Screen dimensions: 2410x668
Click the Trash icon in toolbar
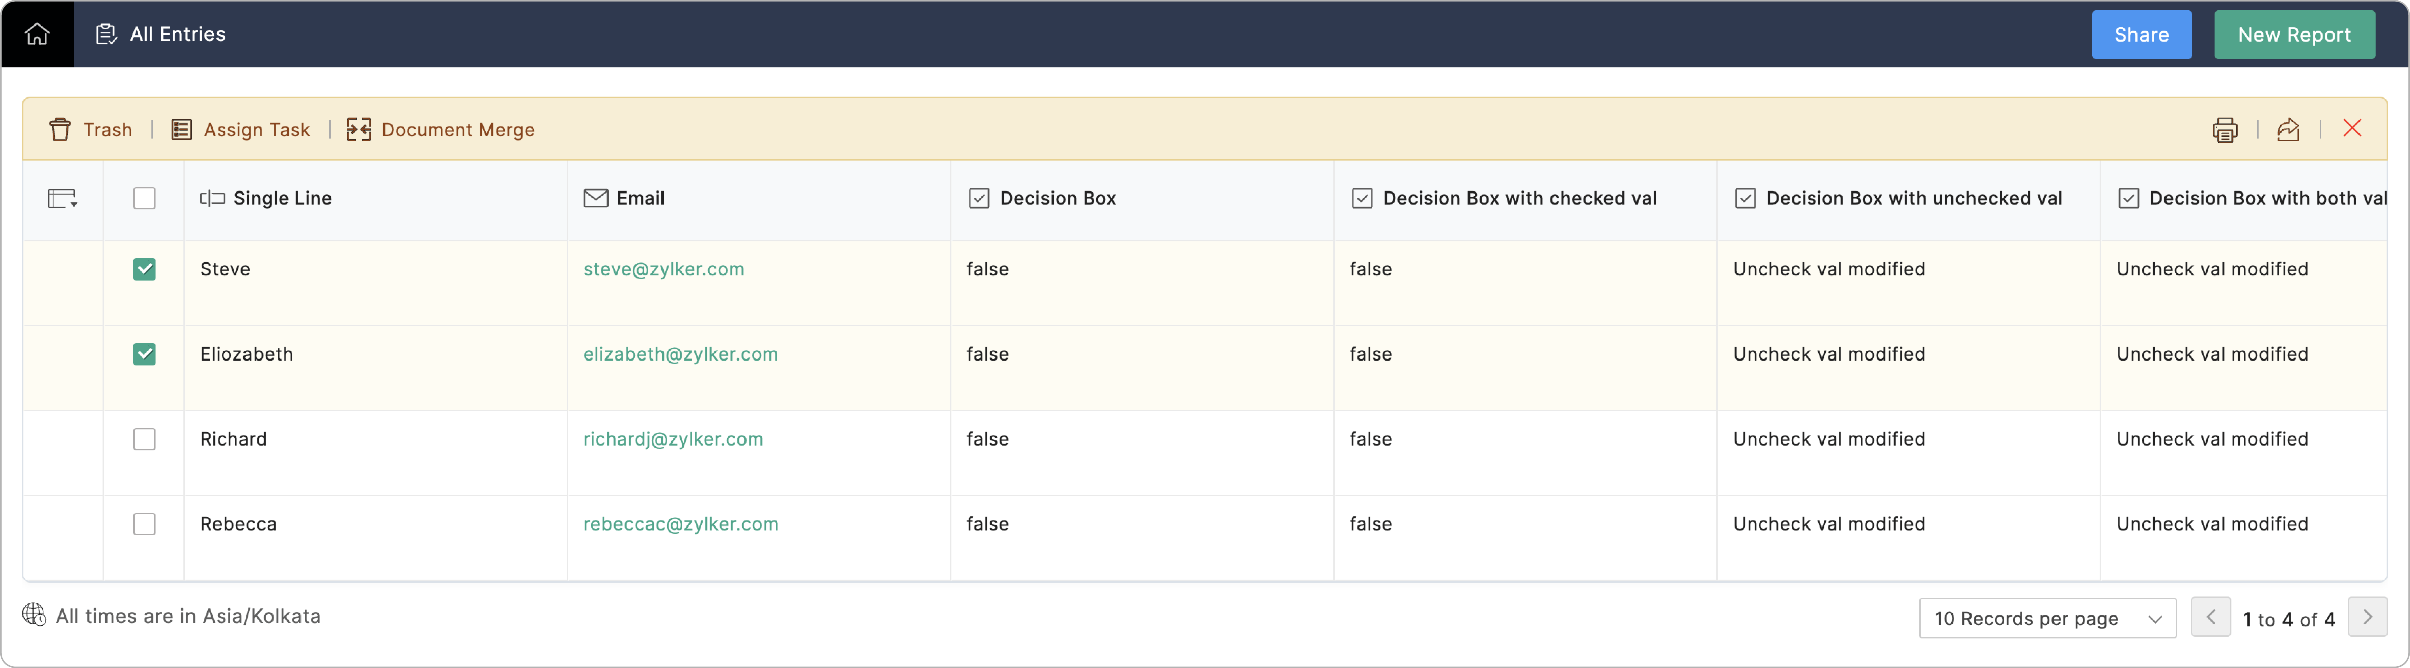(60, 130)
